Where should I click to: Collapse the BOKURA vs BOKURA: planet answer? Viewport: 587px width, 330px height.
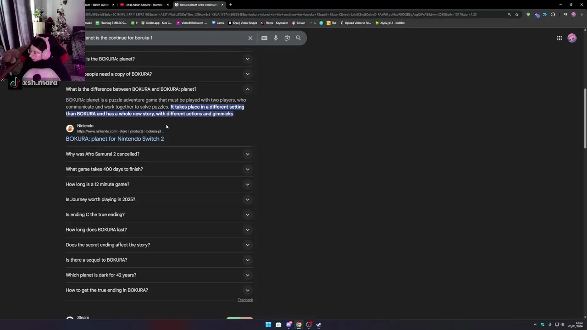click(247, 89)
